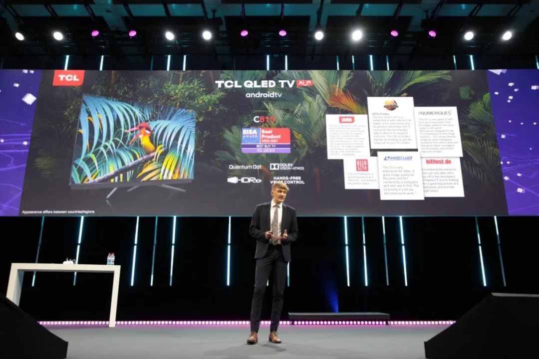This screenshot has height=359, width=539.
Task: Click the 'C815' model label
Action: pyautogui.click(x=264, y=120)
